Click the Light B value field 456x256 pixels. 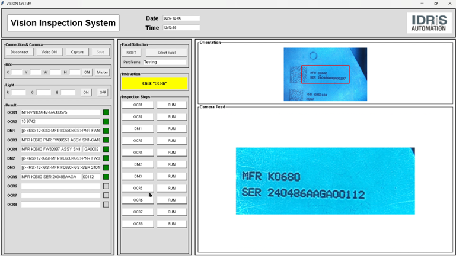68,92
